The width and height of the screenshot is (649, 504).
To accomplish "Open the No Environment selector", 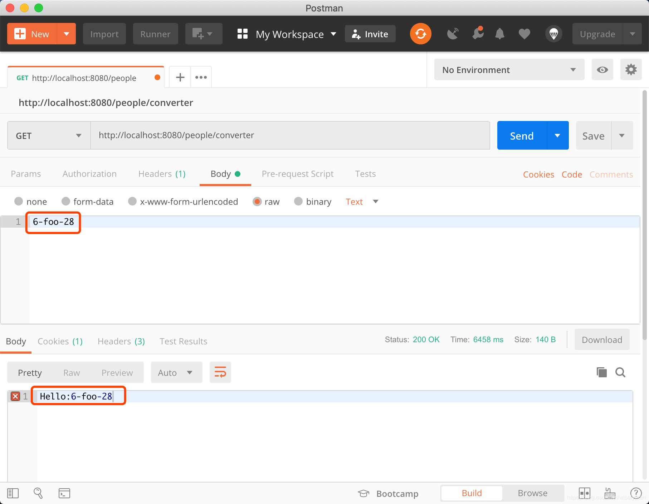I will 509,69.
